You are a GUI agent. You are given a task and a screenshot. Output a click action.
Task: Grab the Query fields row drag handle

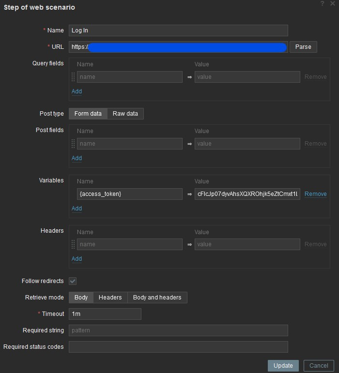[73, 77]
